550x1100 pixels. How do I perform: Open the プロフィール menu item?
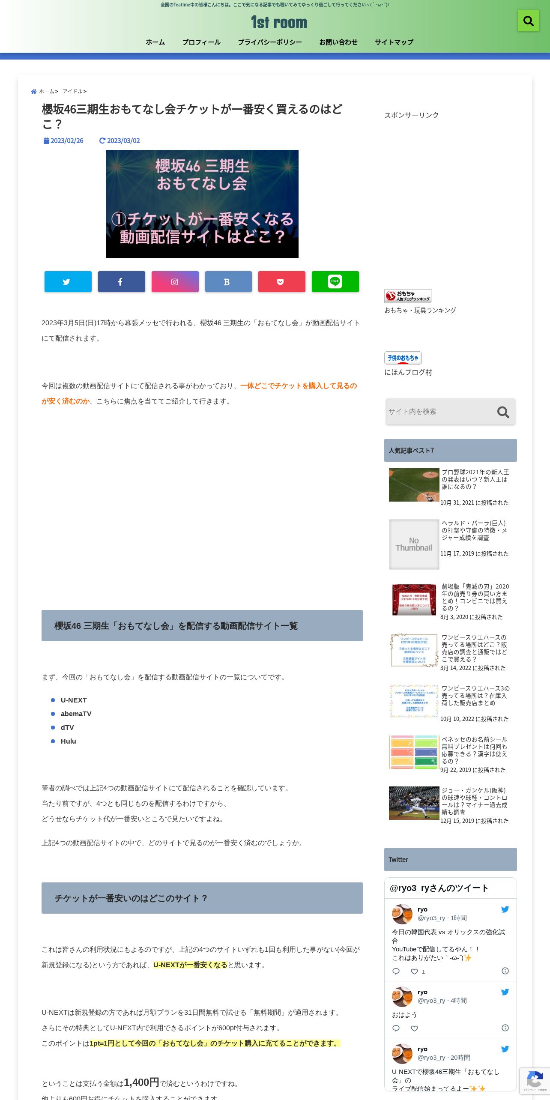pyautogui.click(x=201, y=42)
